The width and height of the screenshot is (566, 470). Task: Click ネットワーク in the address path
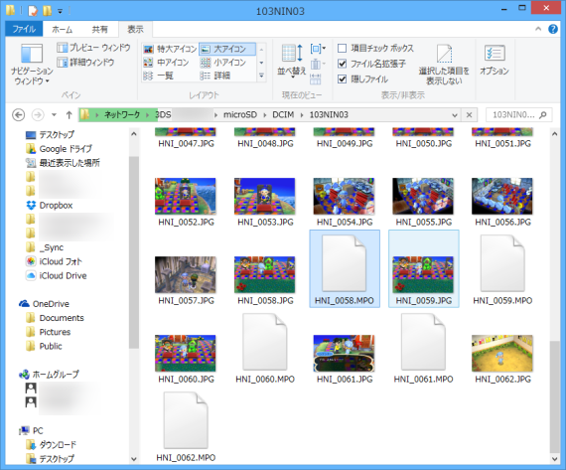(122, 115)
